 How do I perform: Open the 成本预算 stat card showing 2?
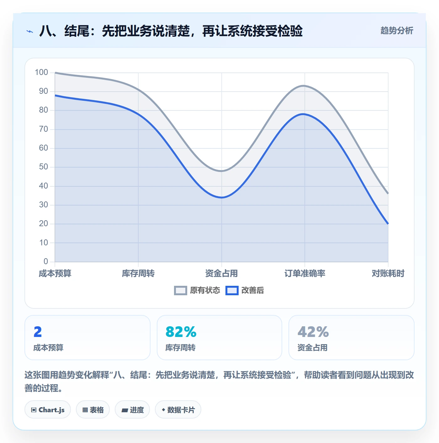tap(87, 338)
